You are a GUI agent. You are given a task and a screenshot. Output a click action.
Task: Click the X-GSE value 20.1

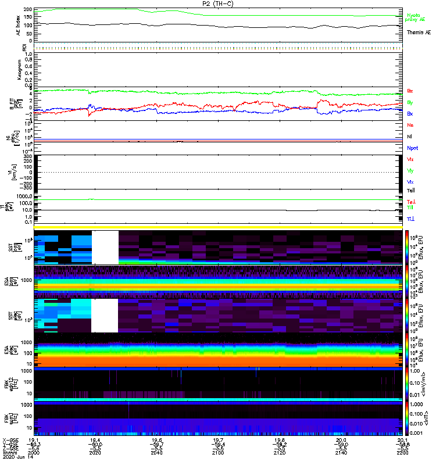tap(402, 440)
